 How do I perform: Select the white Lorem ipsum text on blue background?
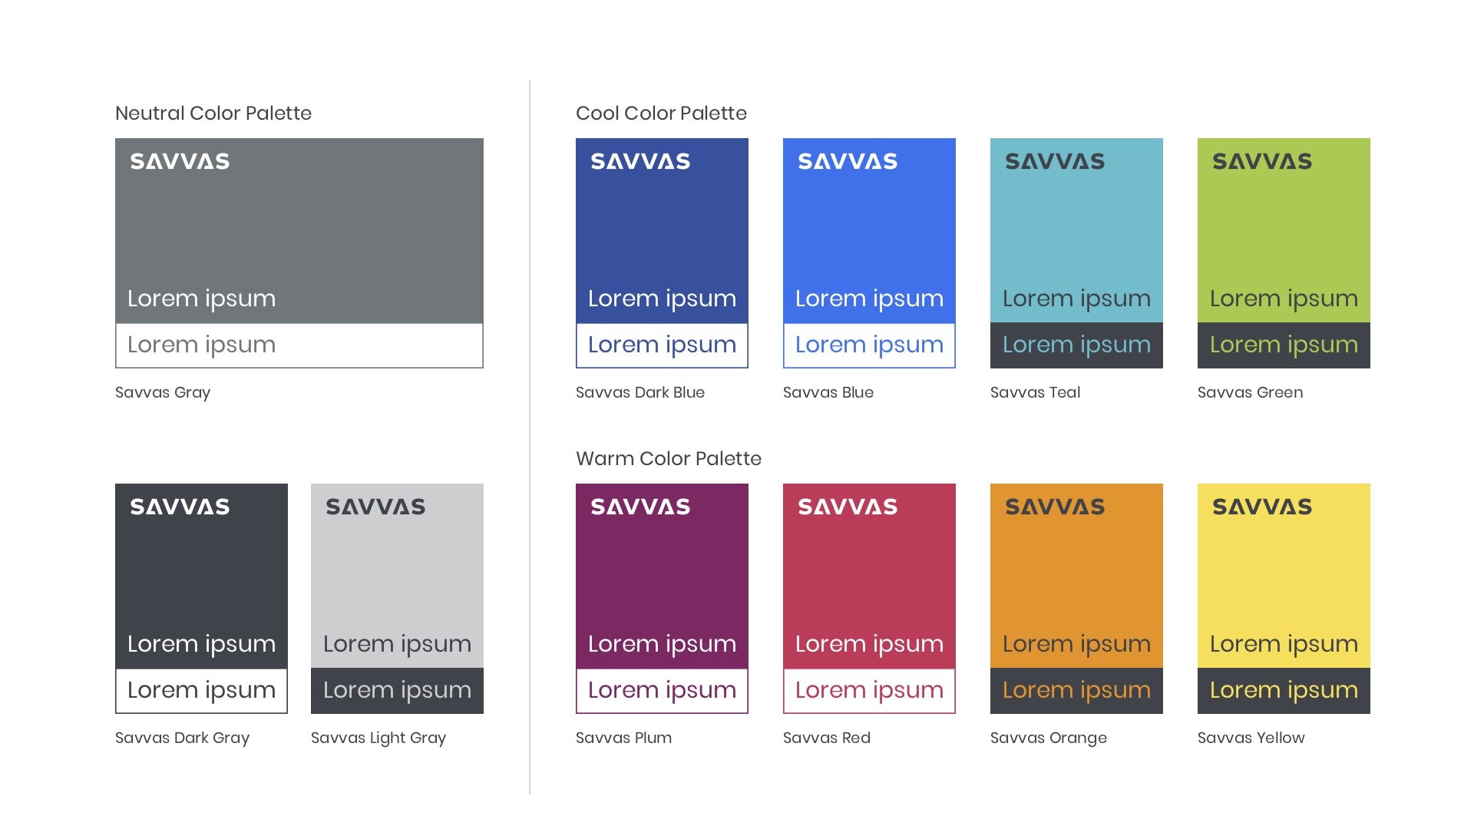(x=869, y=299)
